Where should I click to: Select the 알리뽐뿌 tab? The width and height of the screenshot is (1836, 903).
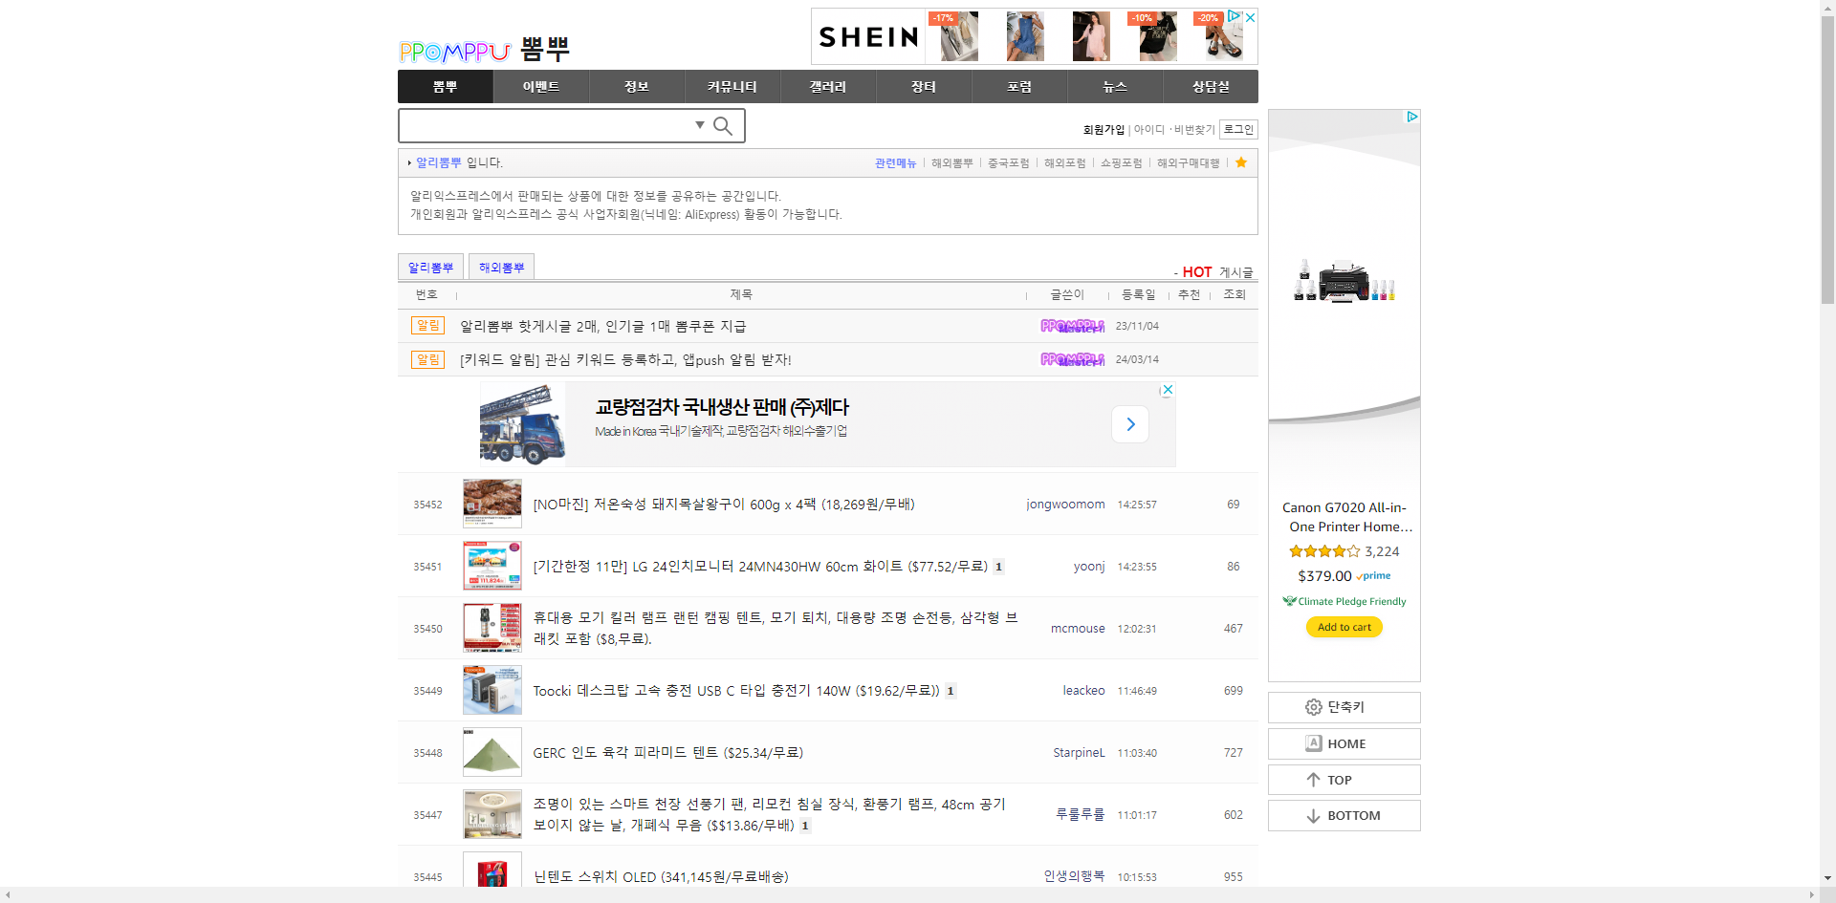(430, 268)
